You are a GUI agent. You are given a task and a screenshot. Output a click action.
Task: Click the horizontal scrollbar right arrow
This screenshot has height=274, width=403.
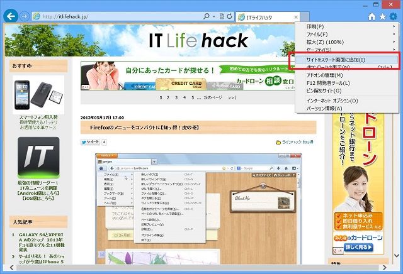pos(385,268)
